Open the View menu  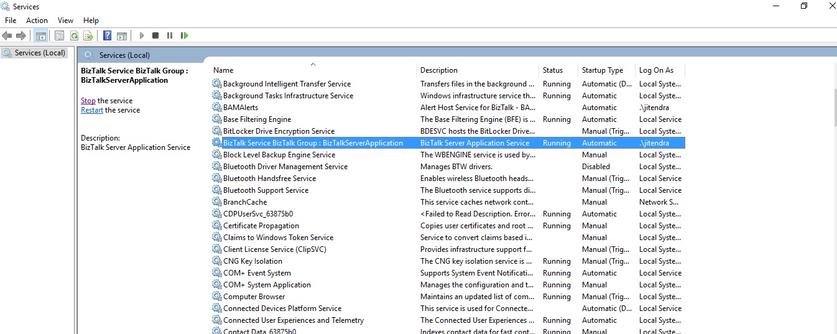pos(65,21)
